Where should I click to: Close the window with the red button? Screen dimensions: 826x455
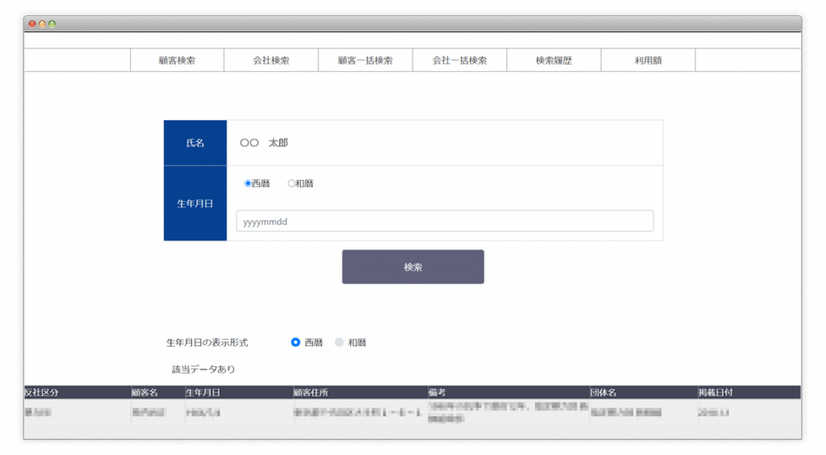pos(32,24)
